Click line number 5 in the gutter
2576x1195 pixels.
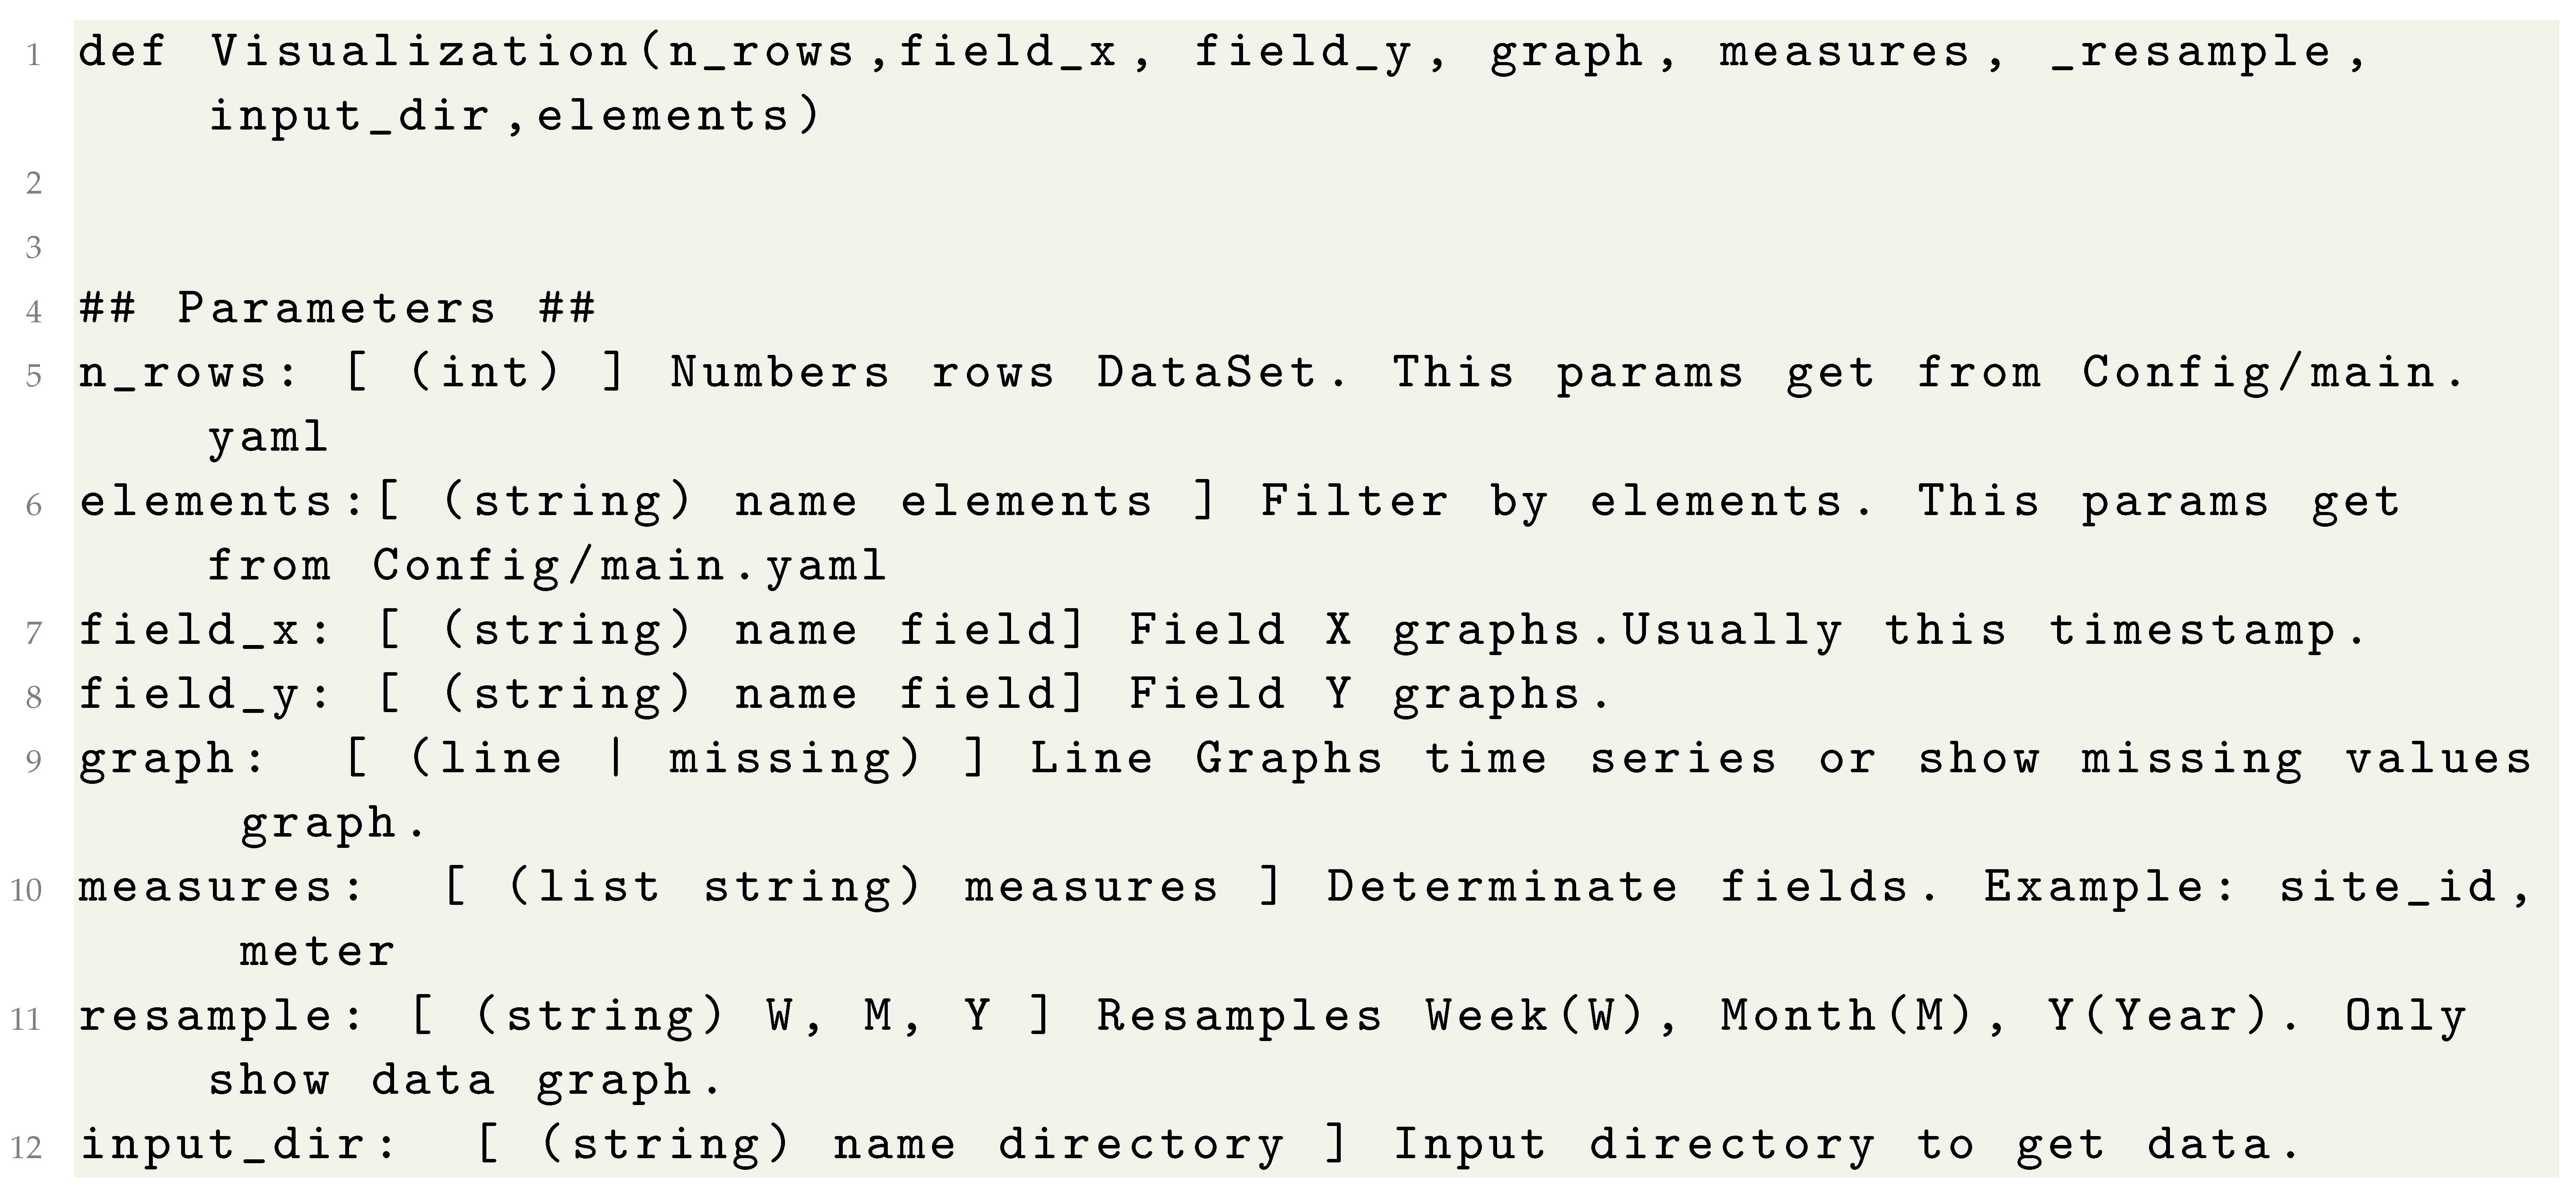[x=35, y=376]
